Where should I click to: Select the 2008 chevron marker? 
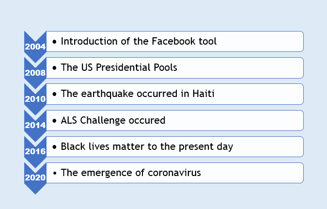pyautogui.click(x=35, y=73)
